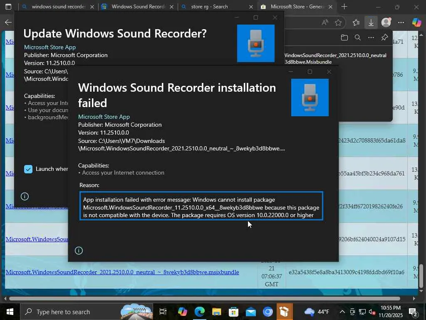Viewport: 426px width, 320px height.
Task: Open the notification center icon
Action: 413,312
